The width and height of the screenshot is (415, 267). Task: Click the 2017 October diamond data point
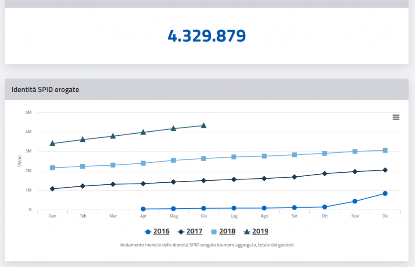(x=325, y=173)
